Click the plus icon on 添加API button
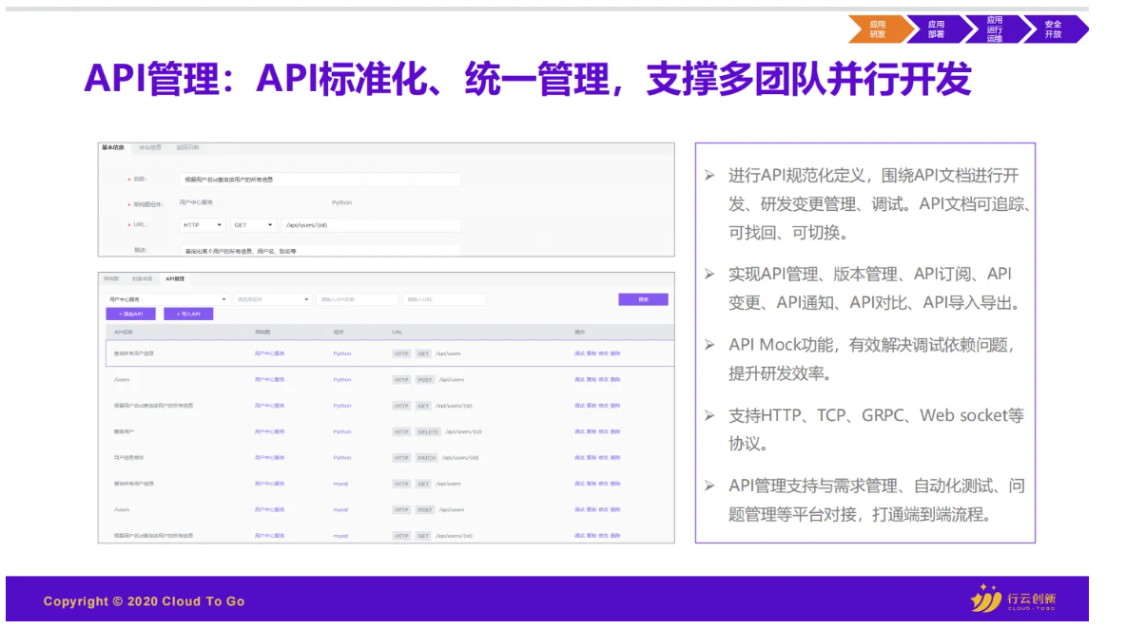 pyautogui.click(x=121, y=314)
